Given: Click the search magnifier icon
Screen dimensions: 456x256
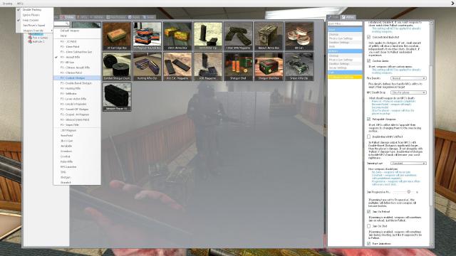Looking at the screenshot, I should [67, 23].
